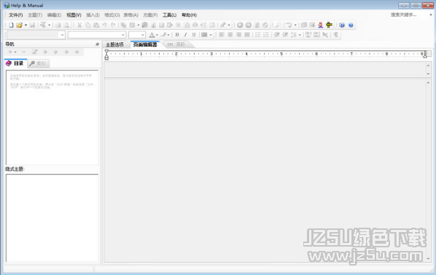Open the dropdown arrow next to Open icon
Screen dimensions: 436x275
[x=26, y=25]
